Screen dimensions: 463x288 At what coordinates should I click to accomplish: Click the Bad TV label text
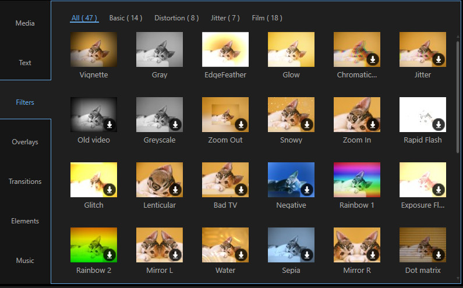(x=225, y=205)
